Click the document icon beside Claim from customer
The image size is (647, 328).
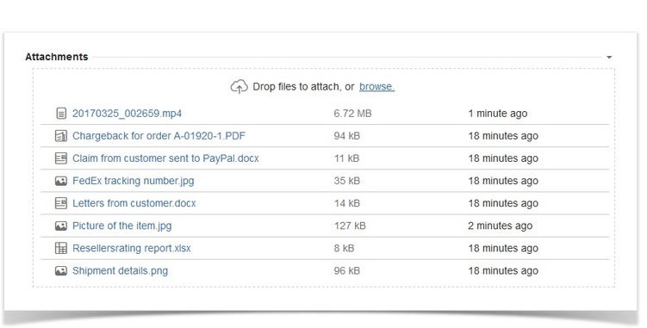[x=61, y=158]
